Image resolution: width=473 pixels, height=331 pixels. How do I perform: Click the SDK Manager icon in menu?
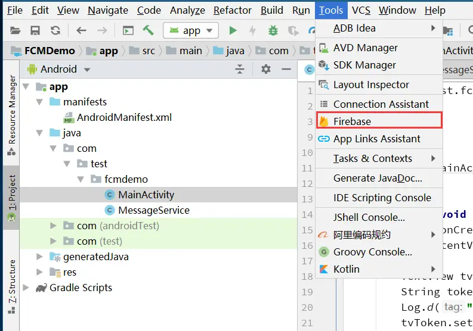pyautogui.click(x=324, y=65)
